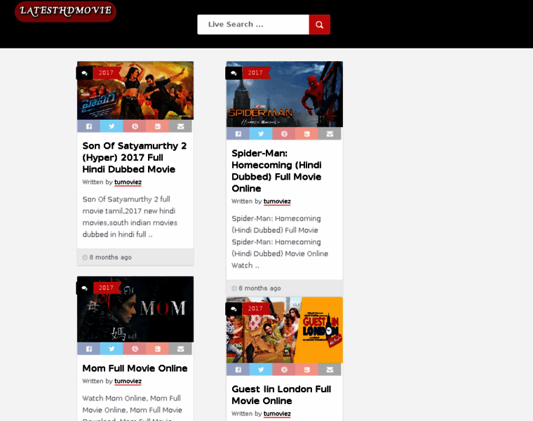The width and height of the screenshot is (533, 421).
Task: Open the Mom movie poster thumbnail
Action: tap(135, 309)
